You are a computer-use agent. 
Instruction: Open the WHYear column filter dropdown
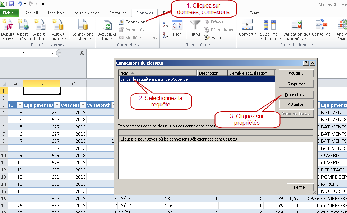coord(83,105)
